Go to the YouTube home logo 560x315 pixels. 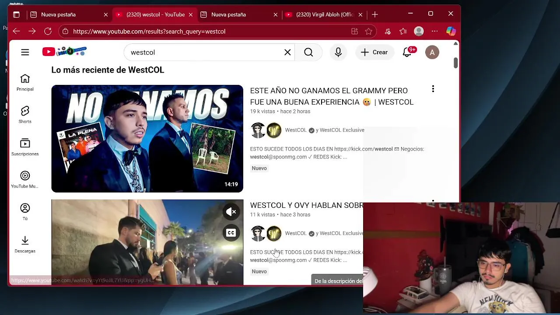[x=64, y=52]
